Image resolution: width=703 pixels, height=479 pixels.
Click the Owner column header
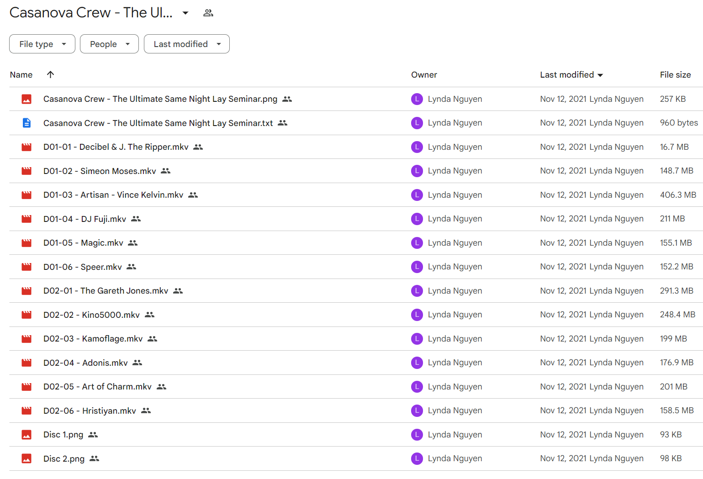(x=424, y=74)
